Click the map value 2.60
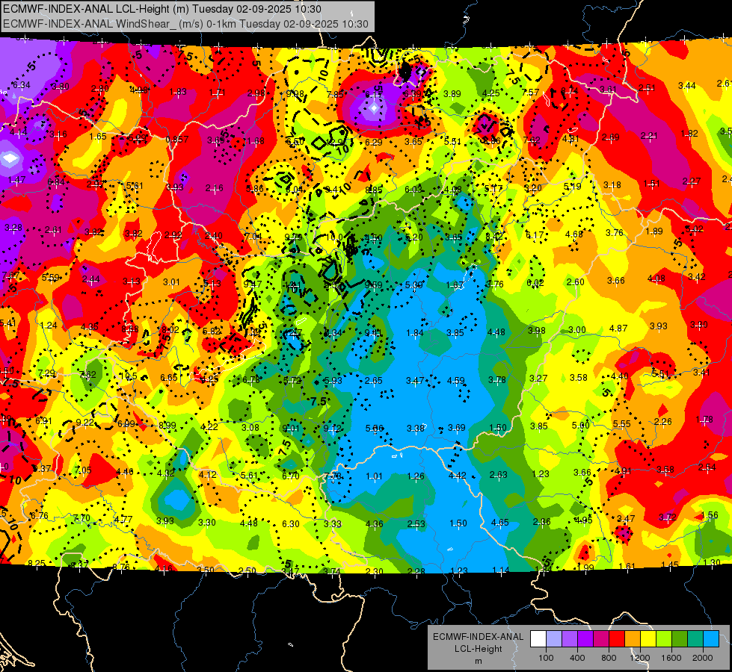The height and width of the screenshot is (672, 732). (576, 281)
